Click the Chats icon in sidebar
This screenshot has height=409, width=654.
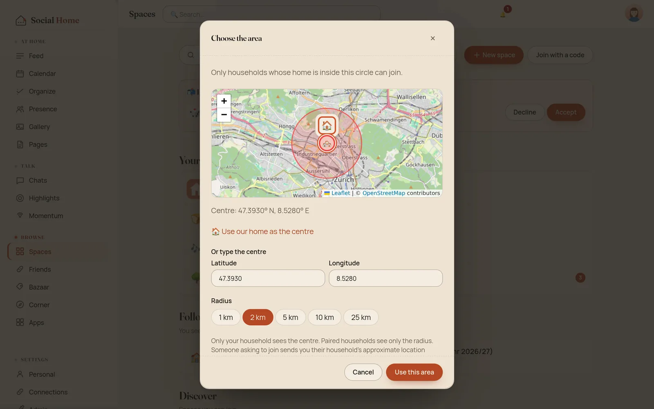(x=20, y=180)
